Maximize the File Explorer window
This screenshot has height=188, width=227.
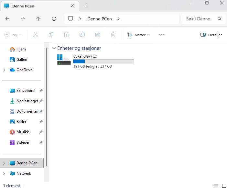[x=207, y=3]
